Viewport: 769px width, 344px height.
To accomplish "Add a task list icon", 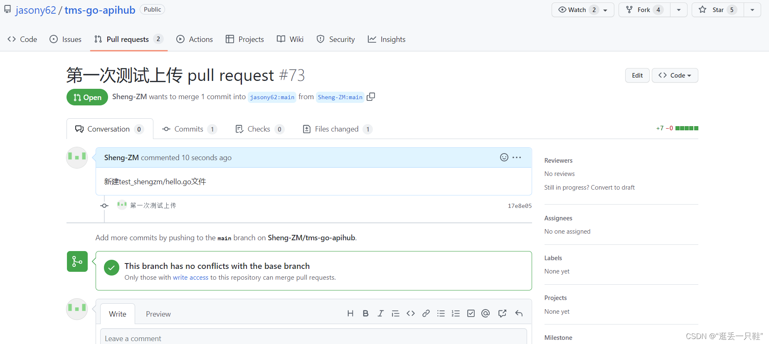I will coord(471,313).
